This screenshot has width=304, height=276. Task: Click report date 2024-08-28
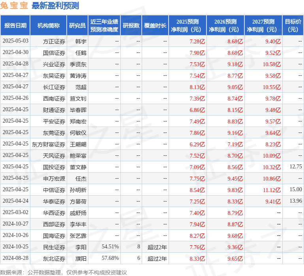coord(15,258)
